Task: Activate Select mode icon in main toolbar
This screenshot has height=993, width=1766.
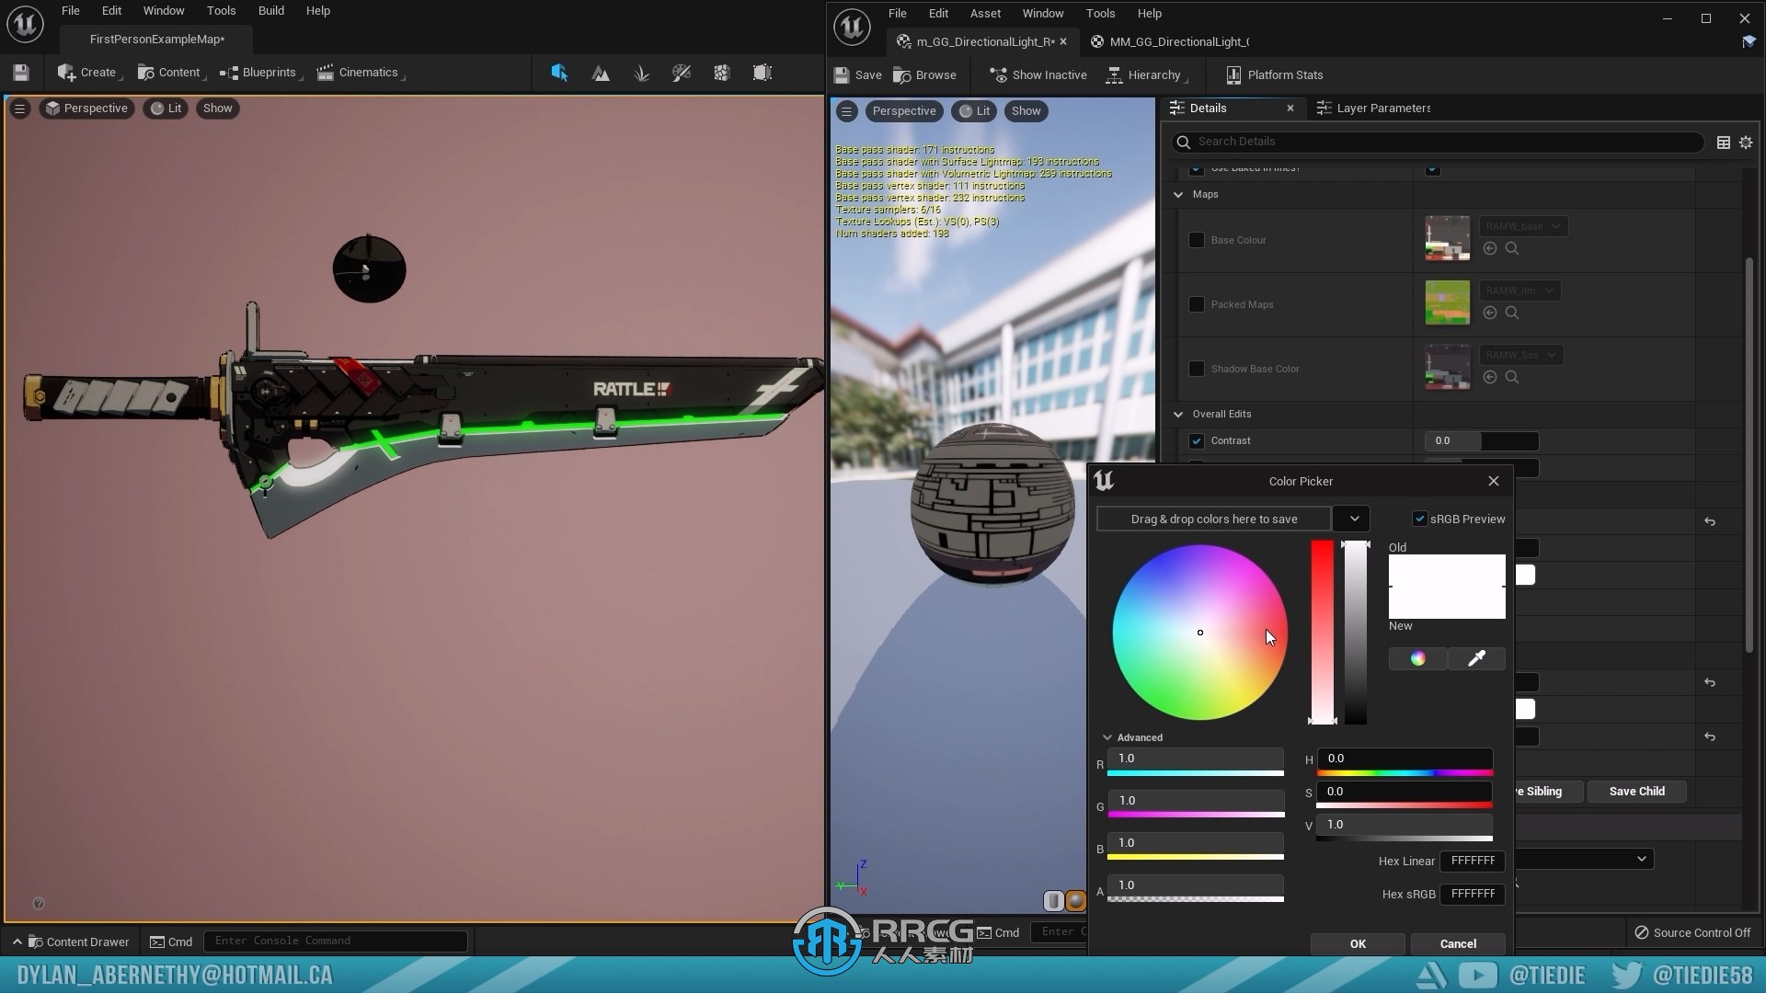Action: 559,73
